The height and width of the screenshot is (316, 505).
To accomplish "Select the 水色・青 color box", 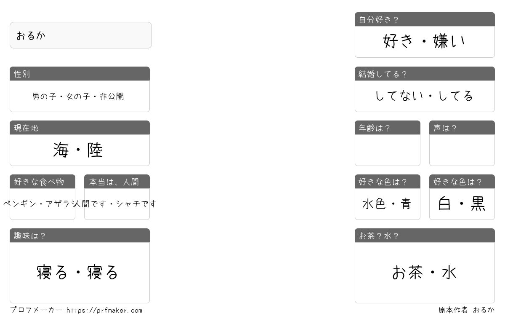I will pyautogui.click(x=388, y=204).
